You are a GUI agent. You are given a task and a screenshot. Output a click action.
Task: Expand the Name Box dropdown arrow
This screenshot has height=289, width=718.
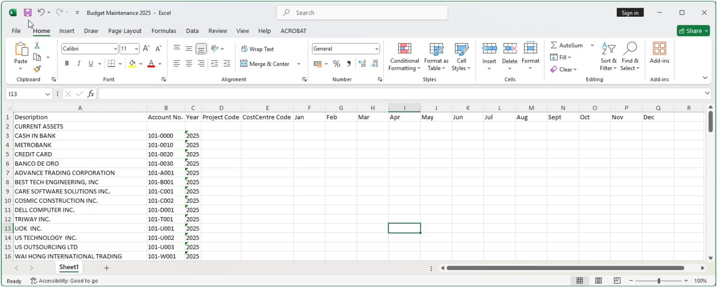click(x=47, y=94)
